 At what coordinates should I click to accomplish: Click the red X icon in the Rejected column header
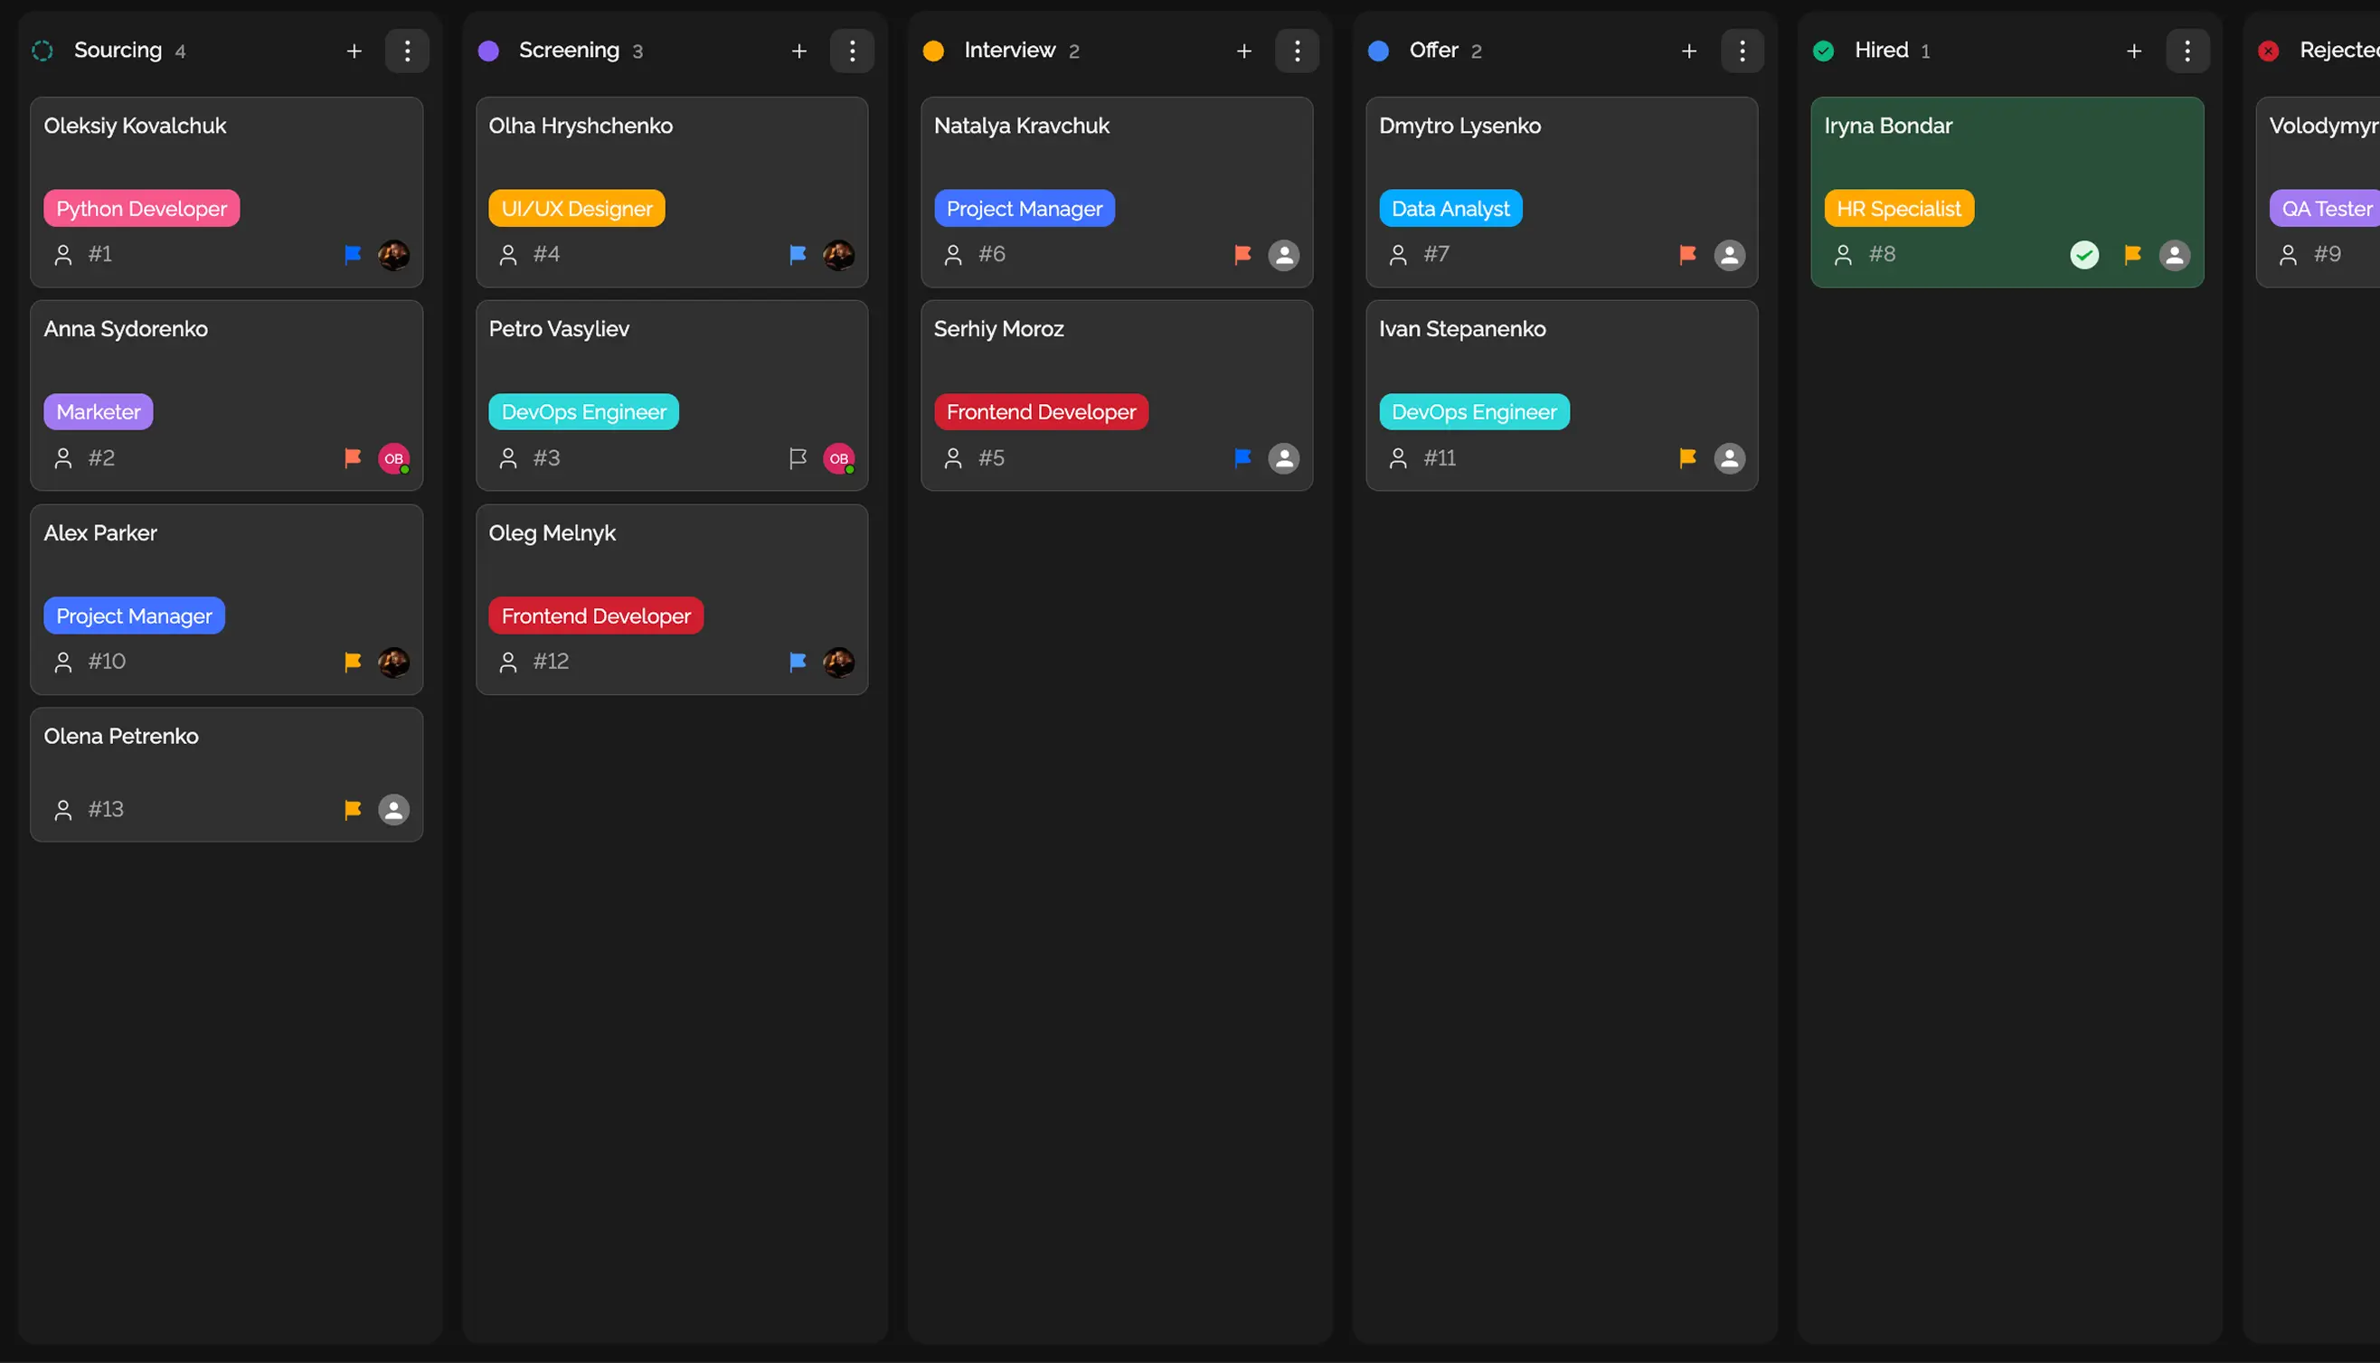pos(2269,51)
